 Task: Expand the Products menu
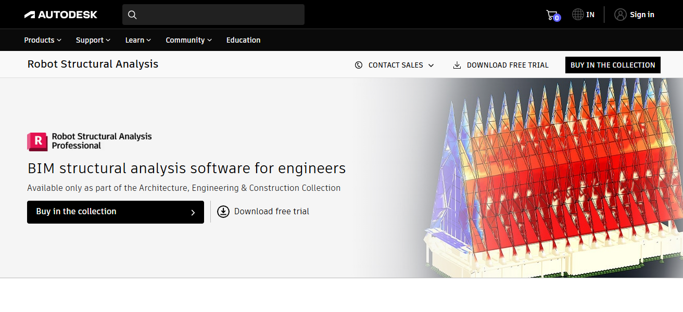[x=43, y=40]
